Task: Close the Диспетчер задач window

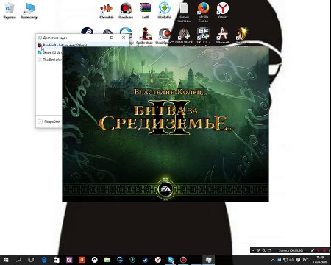Action: [124, 38]
